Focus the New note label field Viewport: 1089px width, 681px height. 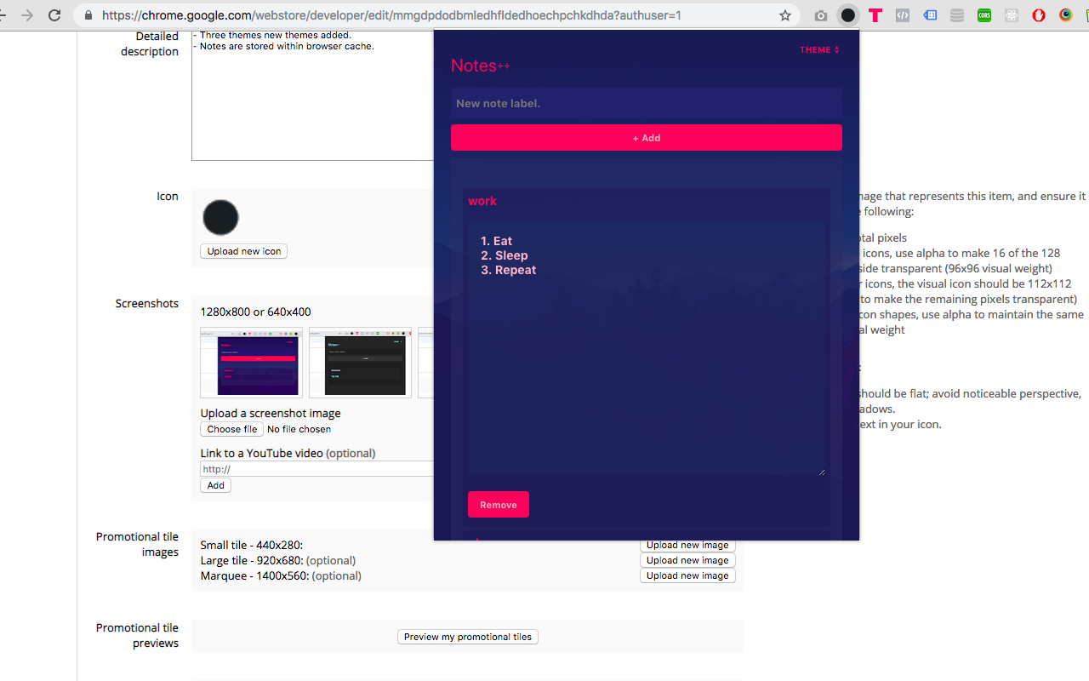[x=647, y=103]
